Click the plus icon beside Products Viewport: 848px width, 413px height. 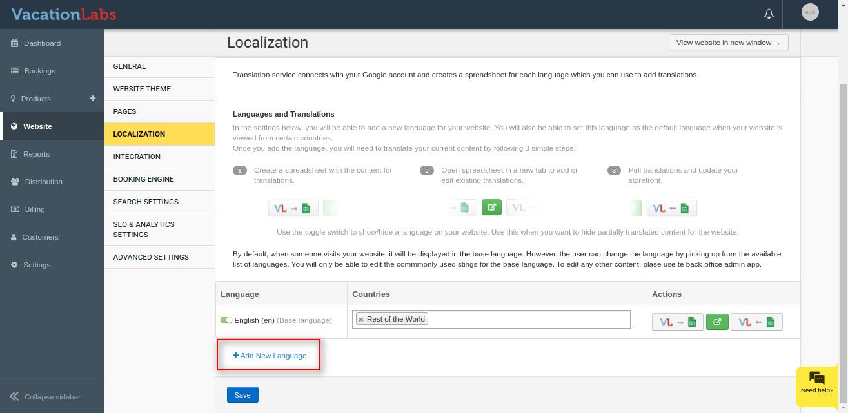(92, 98)
